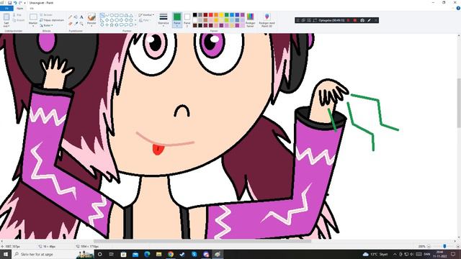Open Task View on taskbar
This screenshot has width=461, height=259.
112,254
